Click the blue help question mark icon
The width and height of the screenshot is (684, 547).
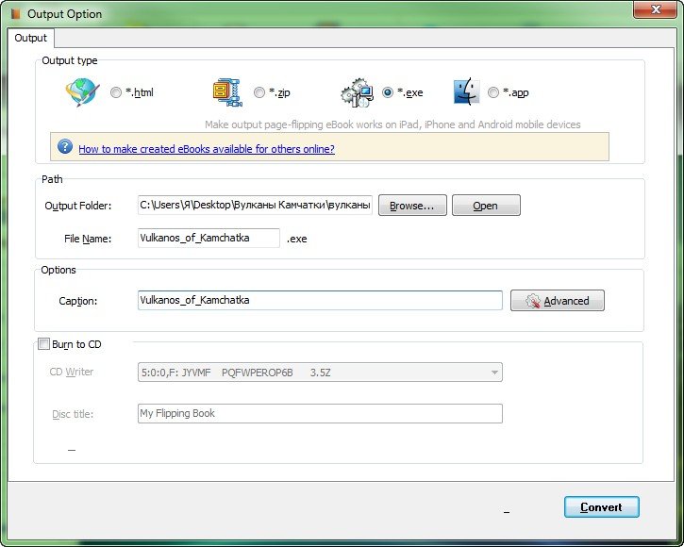(x=65, y=147)
